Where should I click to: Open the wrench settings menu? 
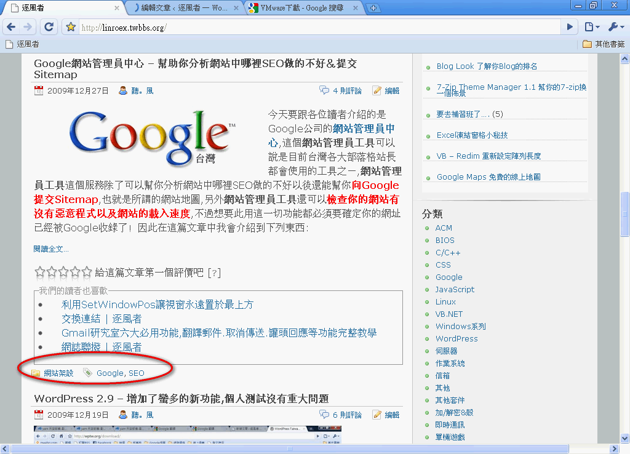(616, 27)
